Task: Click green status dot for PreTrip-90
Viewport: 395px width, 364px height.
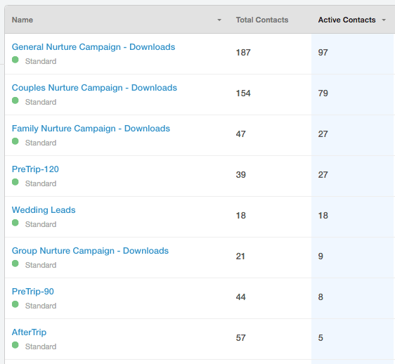Action: 15,304
